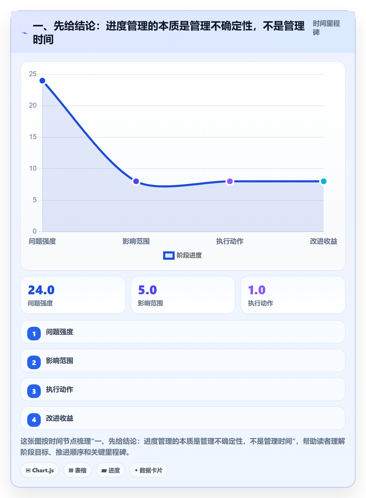Image resolution: width=366 pixels, height=498 pixels.
Task: Click the y-axis value 25
Action: [x=33, y=74]
